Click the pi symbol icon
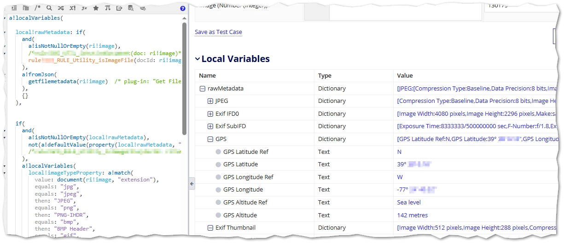The image size is (564, 243). [x=107, y=8]
